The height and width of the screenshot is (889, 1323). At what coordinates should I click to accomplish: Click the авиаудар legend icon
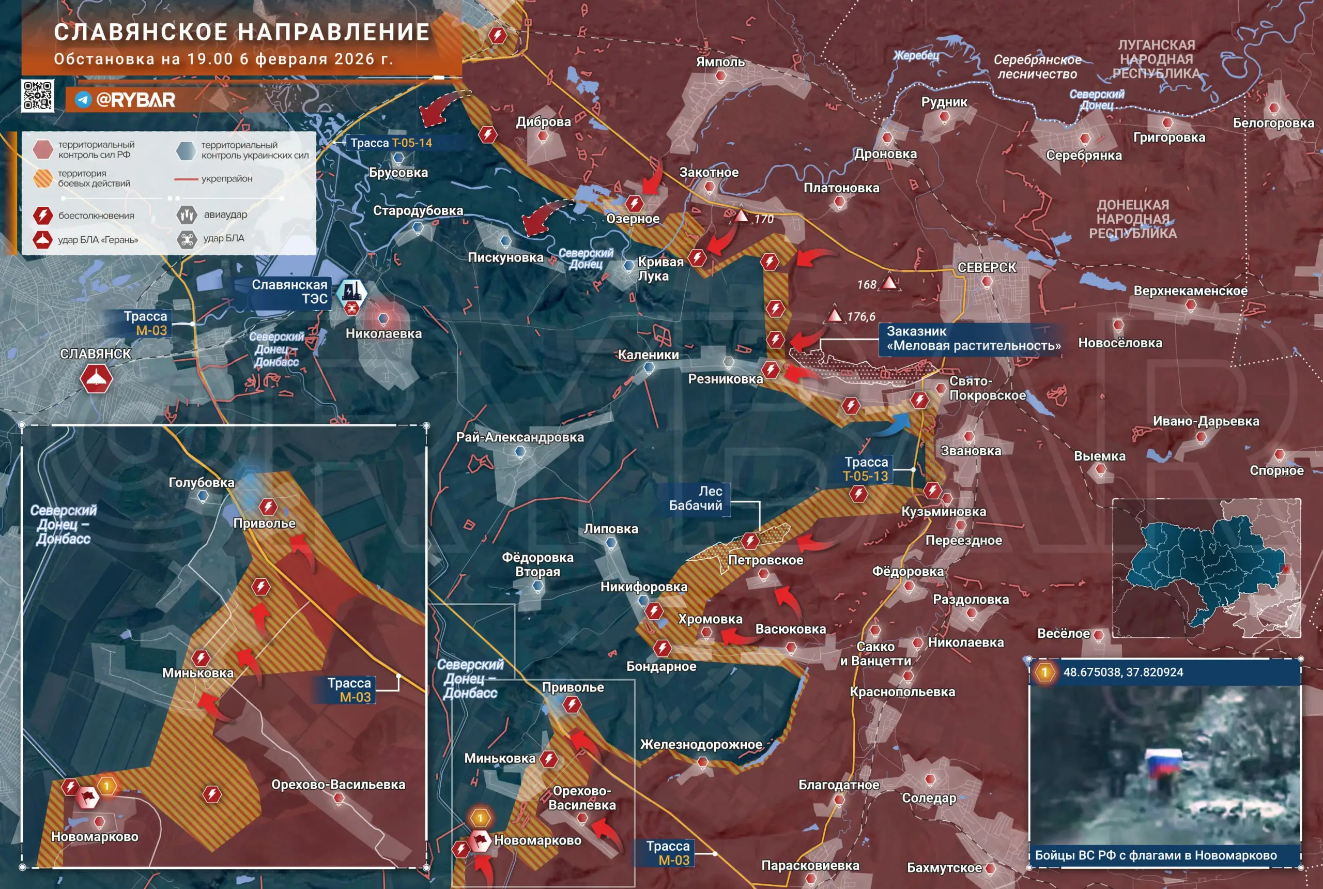pyautogui.click(x=187, y=215)
